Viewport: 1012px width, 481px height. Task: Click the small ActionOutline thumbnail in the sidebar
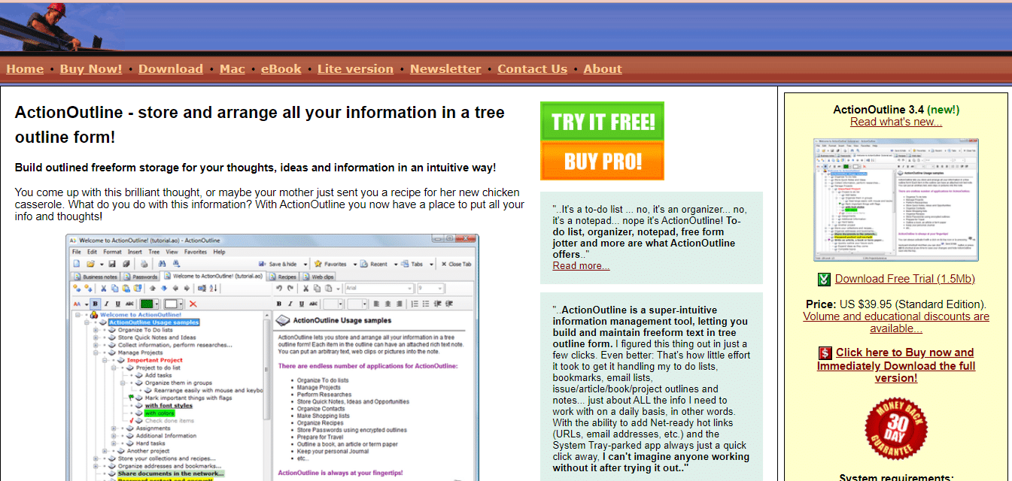[x=895, y=199]
